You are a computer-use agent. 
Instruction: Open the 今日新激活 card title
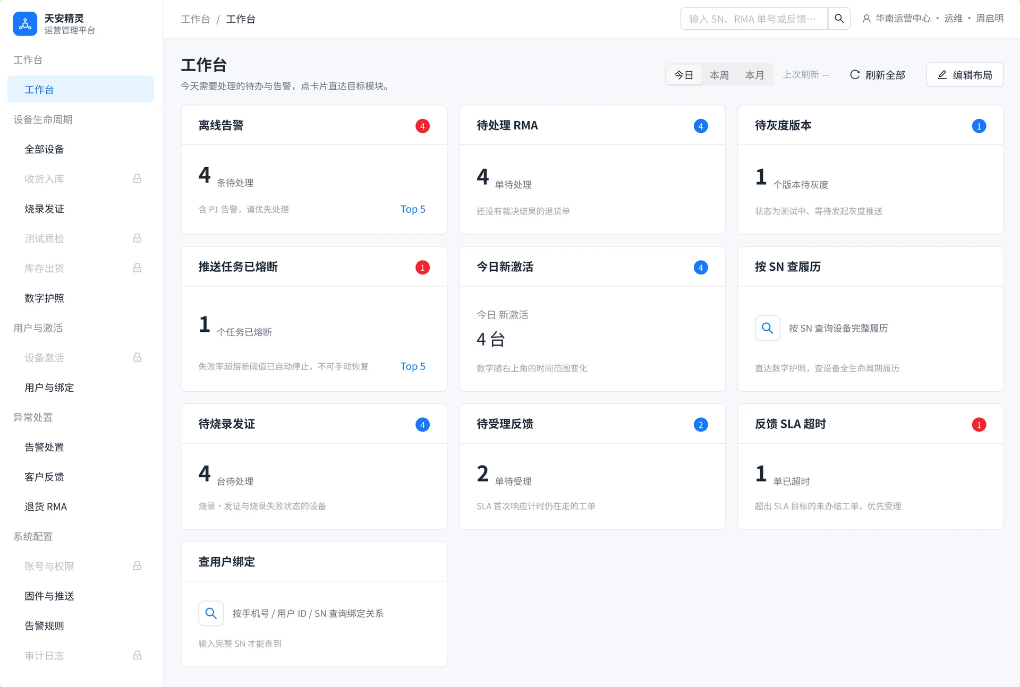click(x=505, y=267)
